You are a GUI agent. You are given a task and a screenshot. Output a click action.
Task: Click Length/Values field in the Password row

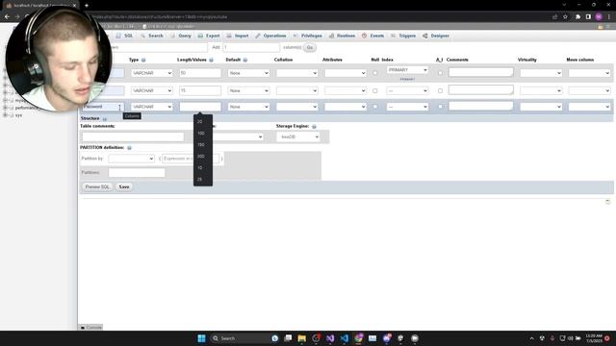[200, 107]
